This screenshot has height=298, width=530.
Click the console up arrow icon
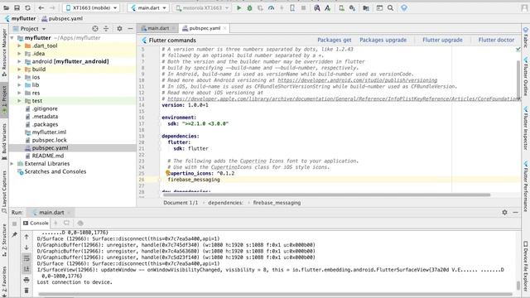[26, 237]
